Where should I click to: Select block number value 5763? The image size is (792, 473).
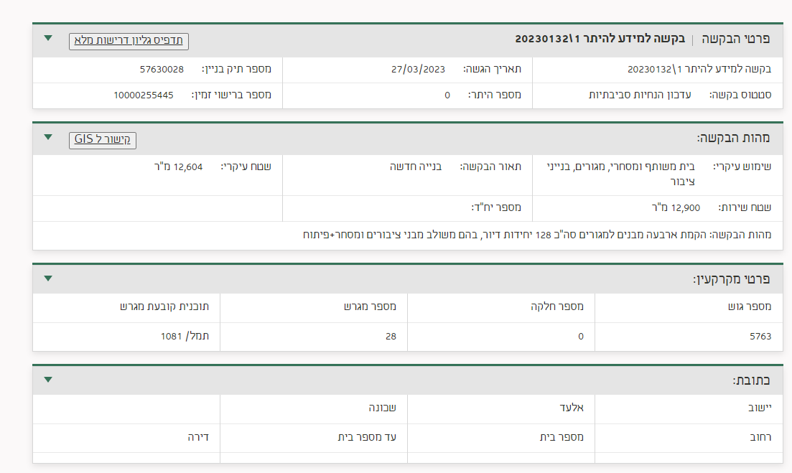click(x=760, y=336)
